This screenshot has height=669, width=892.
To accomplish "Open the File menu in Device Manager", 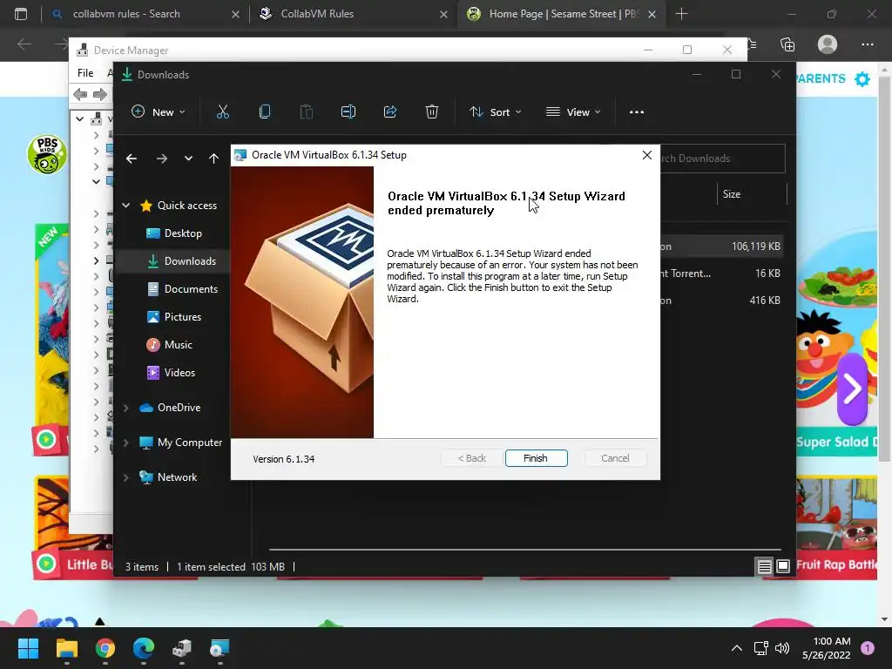I will click(x=85, y=73).
